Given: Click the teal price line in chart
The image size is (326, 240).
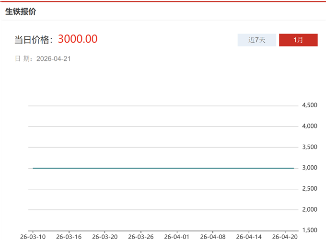Looking at the screenshot, I should click(x=163, y=168).
